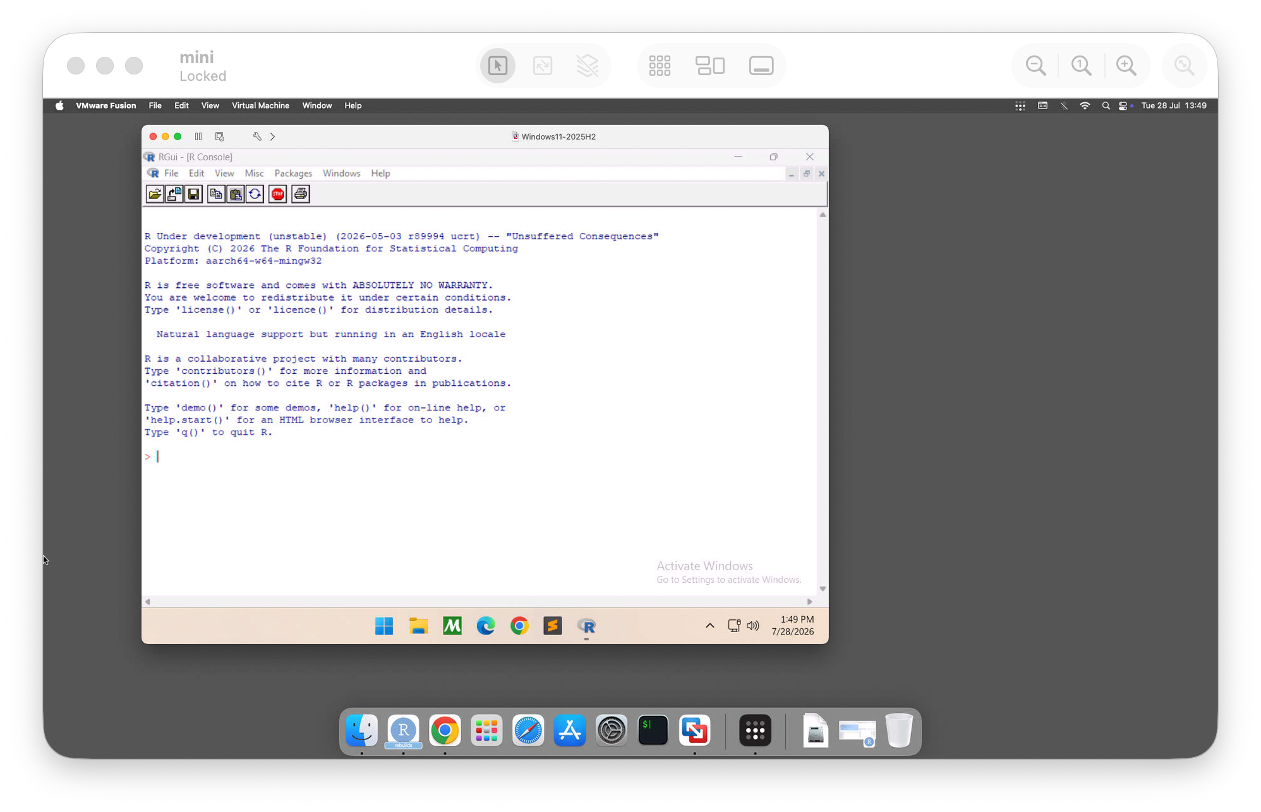
Task: Open RGui File menu
Action: click(x=171, y=173)
